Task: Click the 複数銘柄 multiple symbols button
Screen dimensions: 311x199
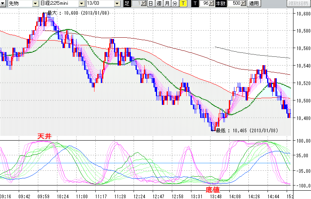Action: coord(298,4)
